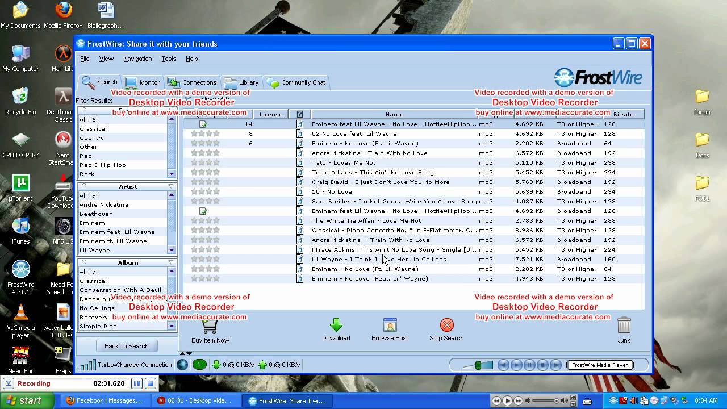Click the green download speed arrow in status bar
Image resolution: width=727 pixels, height=409 pixels.
(x=216, y=365)
